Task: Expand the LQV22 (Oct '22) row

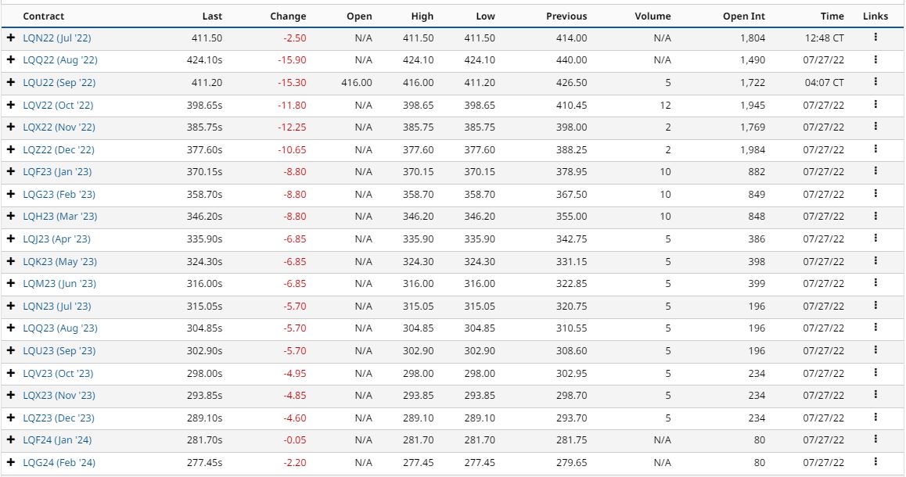Action: [x=11, y=105]
